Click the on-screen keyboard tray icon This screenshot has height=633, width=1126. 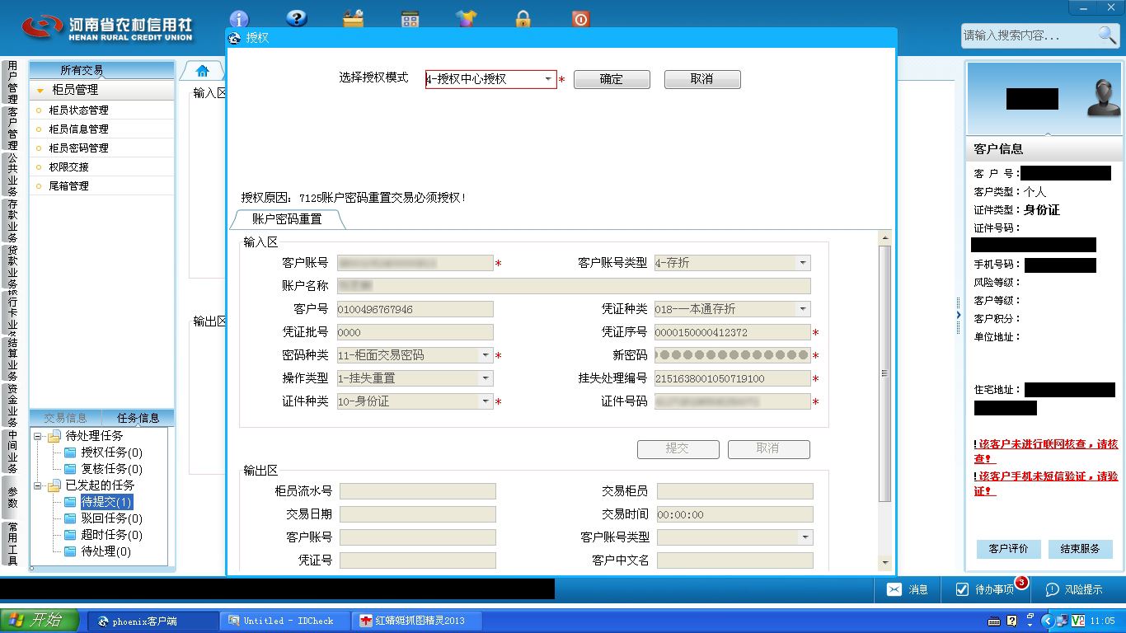pos(994,621)
